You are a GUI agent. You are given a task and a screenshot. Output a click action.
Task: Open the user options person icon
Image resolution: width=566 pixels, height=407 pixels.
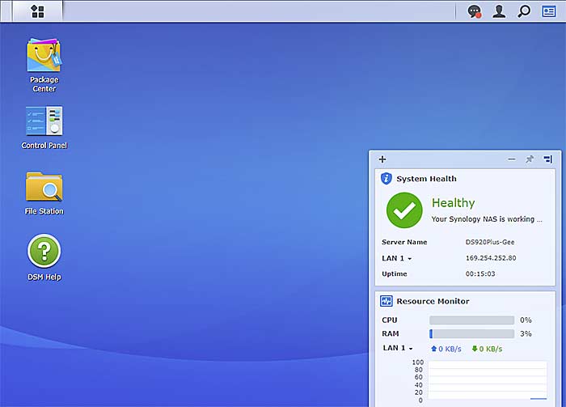[x=499, y=11]
